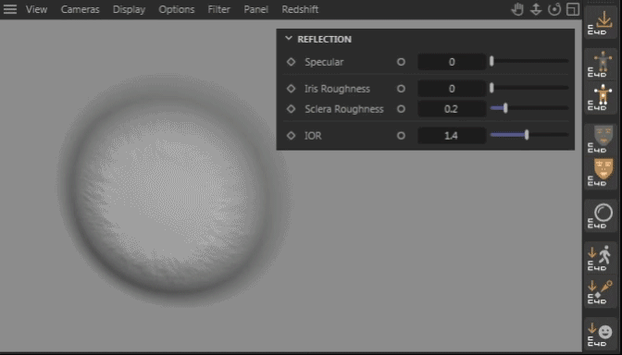This screenshot has height=355, width=622.
Task: Open the Filter menu
Action: click(x=218, y=9)
